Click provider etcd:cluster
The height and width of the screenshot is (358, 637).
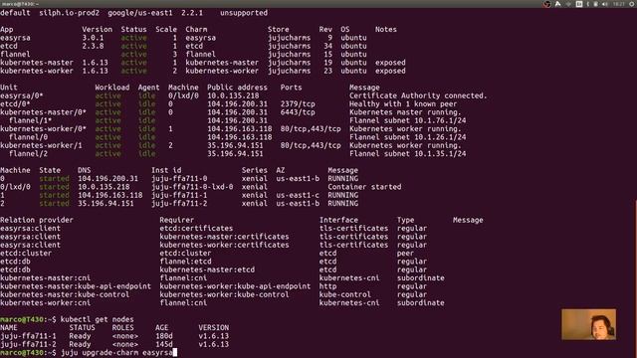26,254
